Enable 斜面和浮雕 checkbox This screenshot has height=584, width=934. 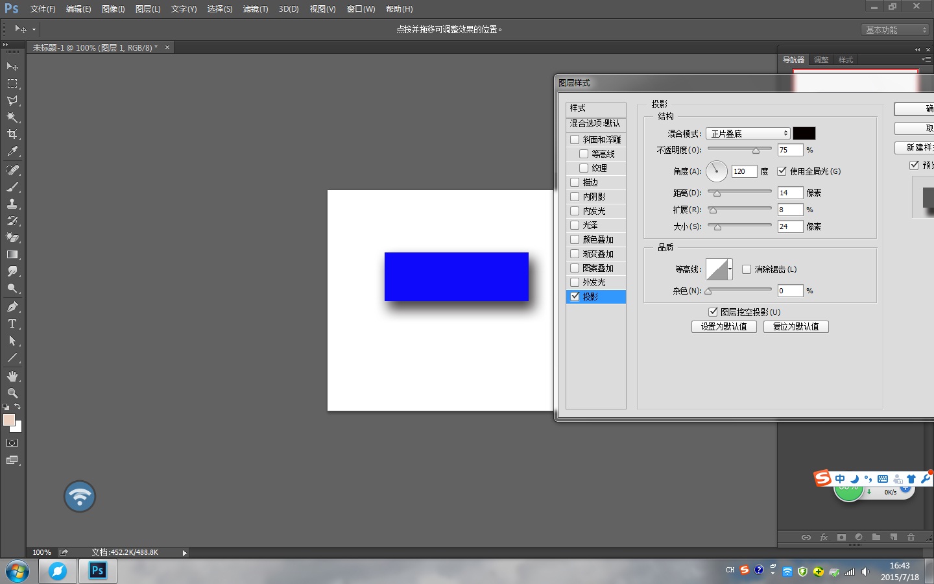pyautogui.click(x=575, y=140)
